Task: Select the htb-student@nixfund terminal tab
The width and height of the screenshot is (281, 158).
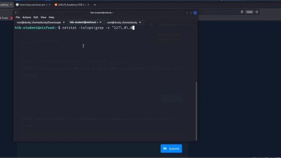Action: (84, 22)
